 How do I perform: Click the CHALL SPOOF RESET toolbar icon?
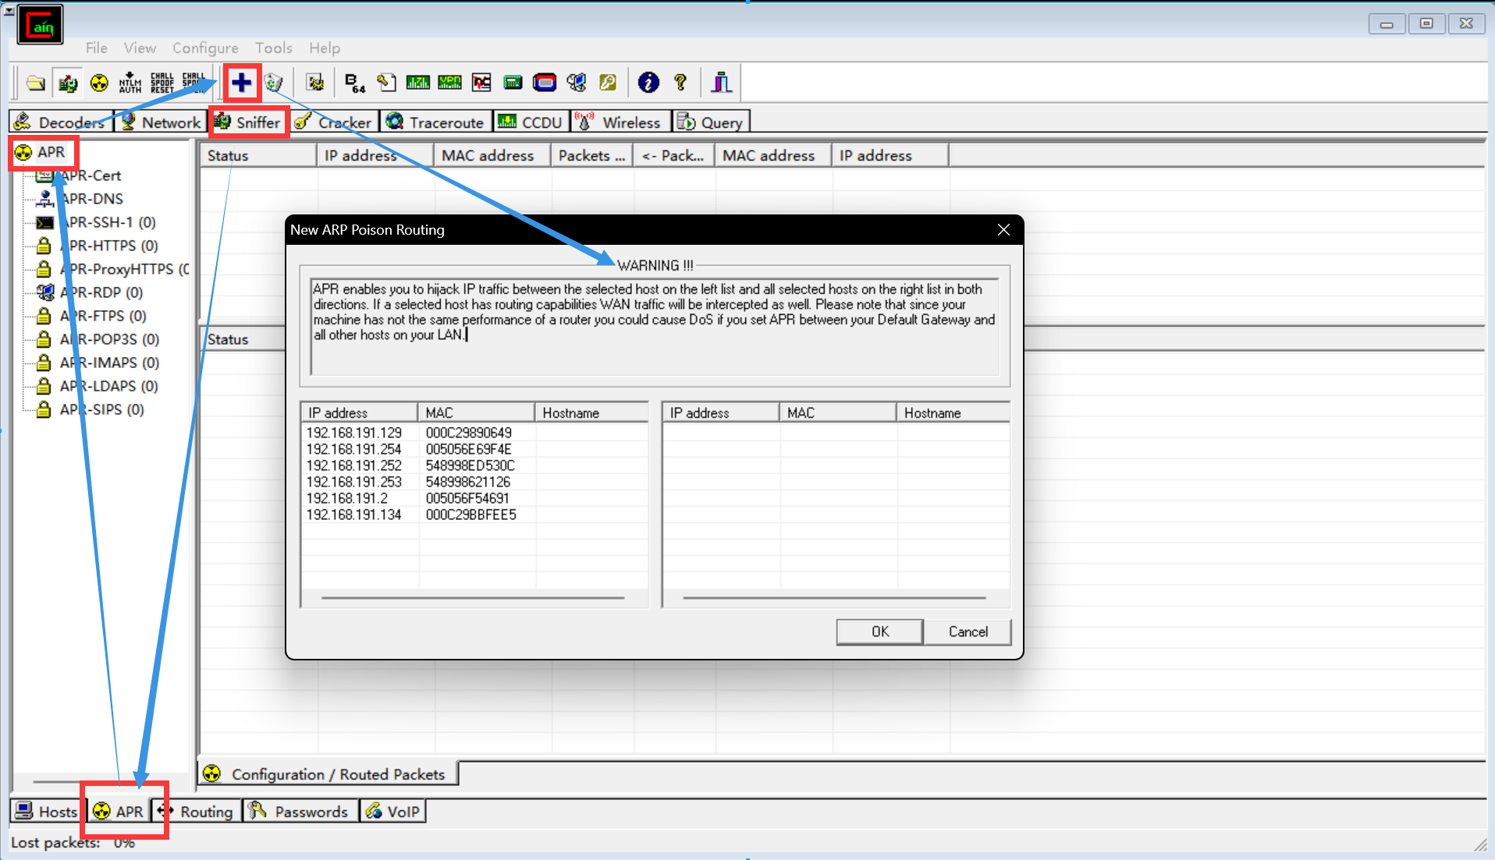point(162,83)
